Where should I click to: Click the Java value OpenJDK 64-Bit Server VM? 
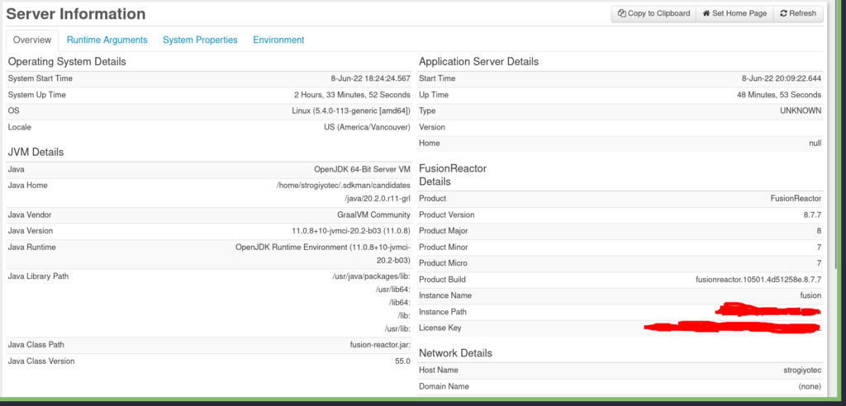tap(362, 169)
